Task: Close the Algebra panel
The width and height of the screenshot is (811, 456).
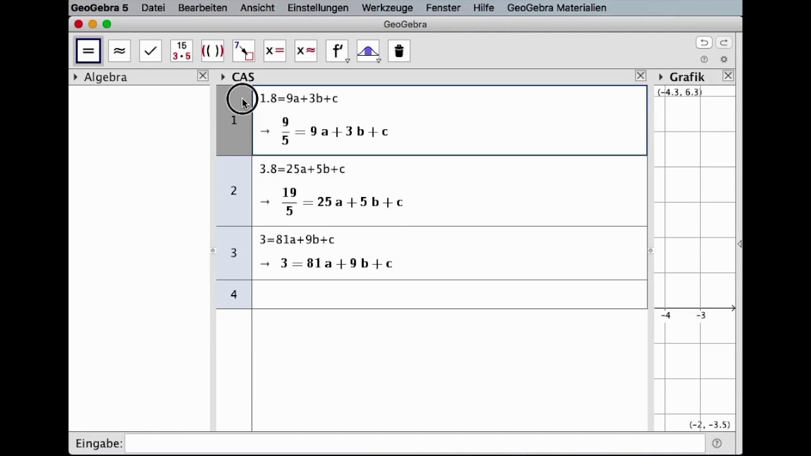Action: click(x=203, y=76)
